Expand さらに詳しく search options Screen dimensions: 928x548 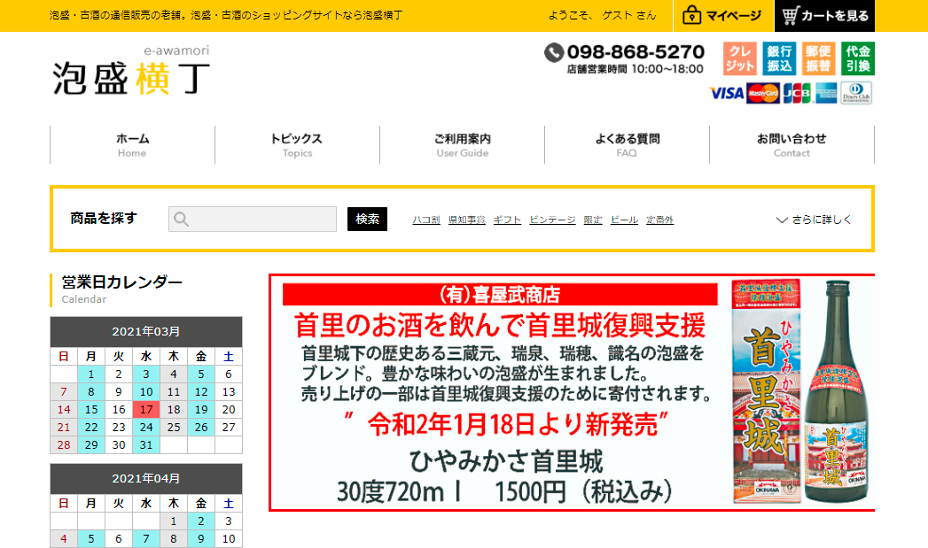(x=814, y=220)
